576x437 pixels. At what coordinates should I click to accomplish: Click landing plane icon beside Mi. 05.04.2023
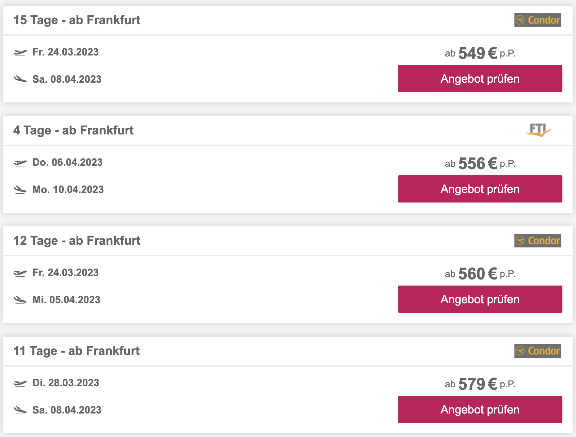click(20, 300)
